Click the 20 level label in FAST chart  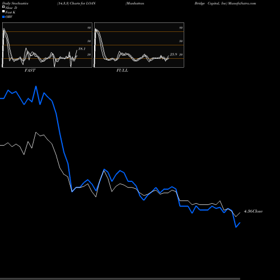(x=89, y=54)
